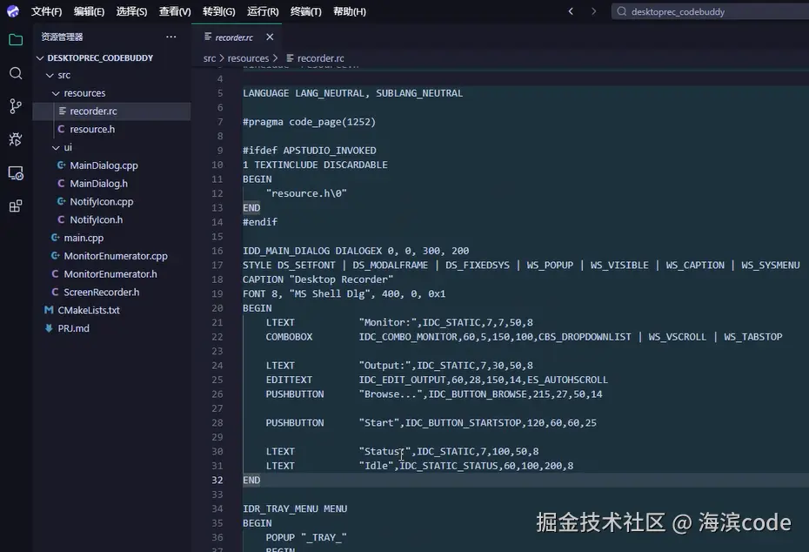Screen dimensions: 809x552
Task: Open the Source Control view icon
Action: point(16,106)
